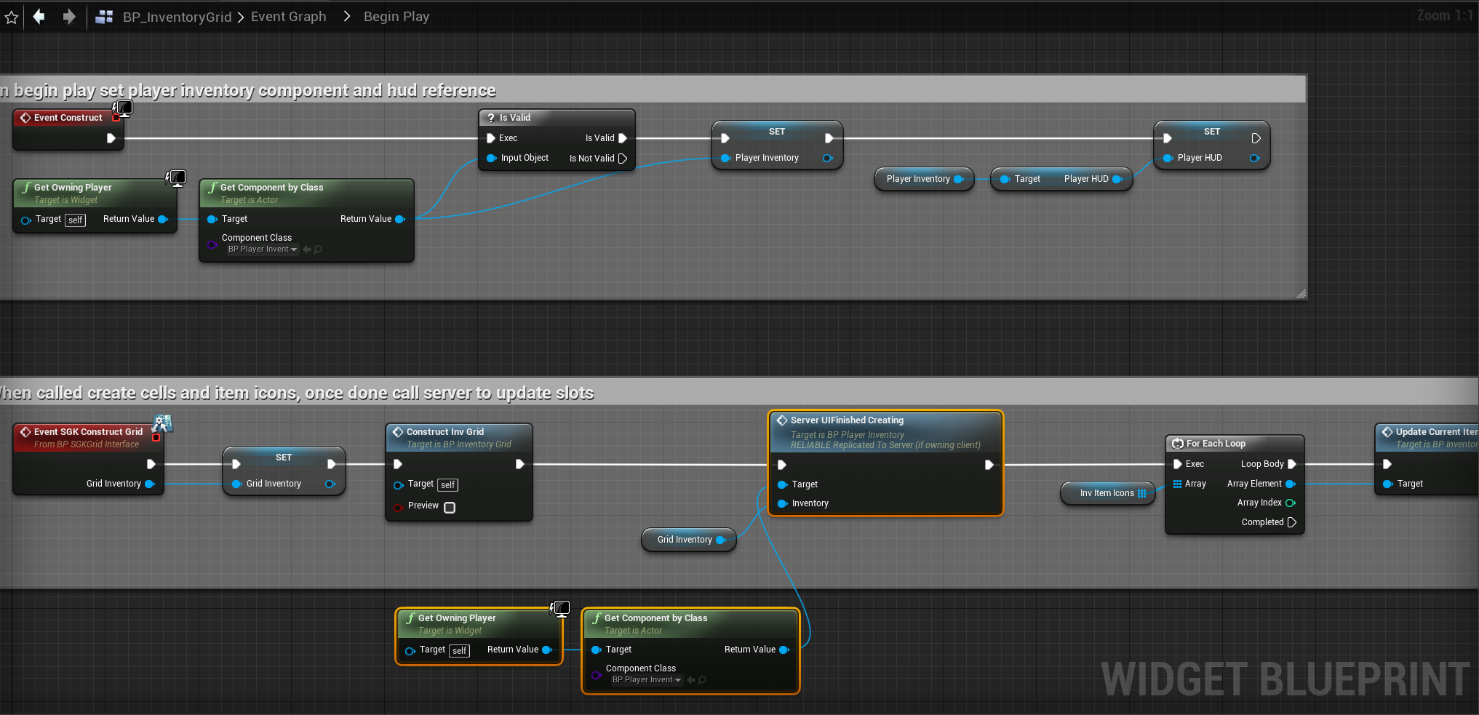
Task: Open BP Player Invent dropdown in top node
Action: (263, 249)
